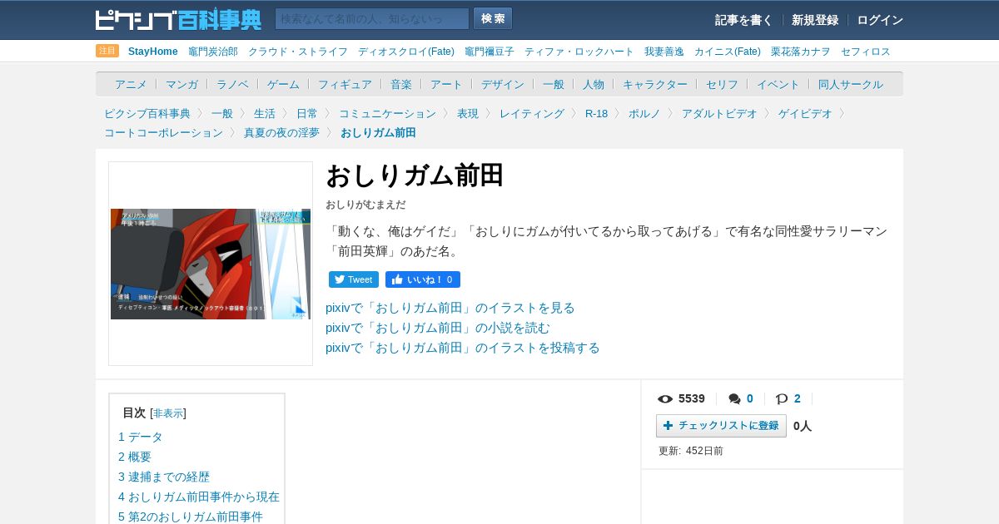Open the レイティング breadcrumb
Screen dimensions: 999x524
click(532, 113)
